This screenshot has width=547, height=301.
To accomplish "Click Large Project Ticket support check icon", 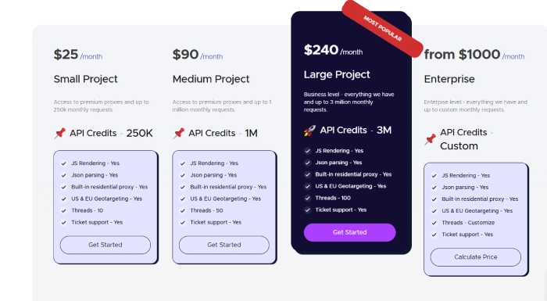I will coord(307,210).
